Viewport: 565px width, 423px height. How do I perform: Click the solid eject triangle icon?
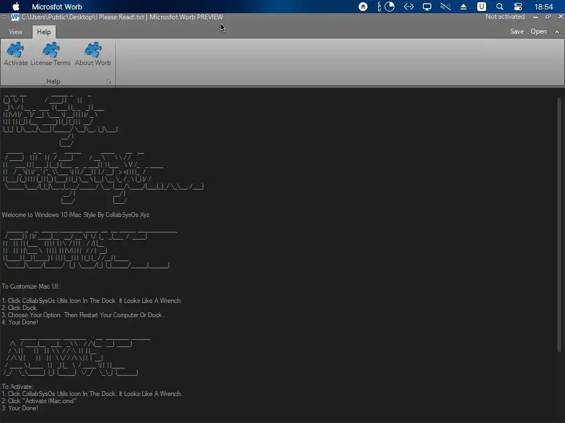(x=463, y=7)
